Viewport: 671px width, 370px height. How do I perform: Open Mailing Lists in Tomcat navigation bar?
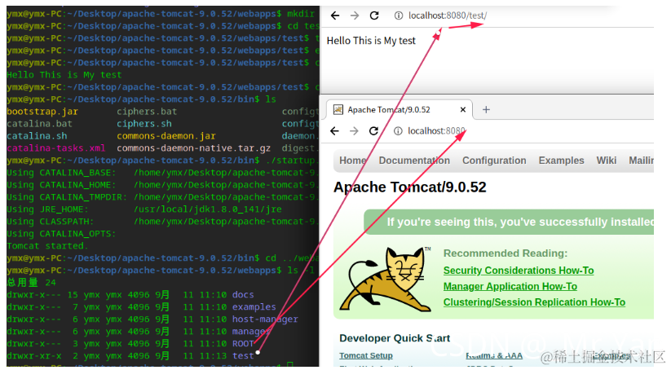[641, 161]
